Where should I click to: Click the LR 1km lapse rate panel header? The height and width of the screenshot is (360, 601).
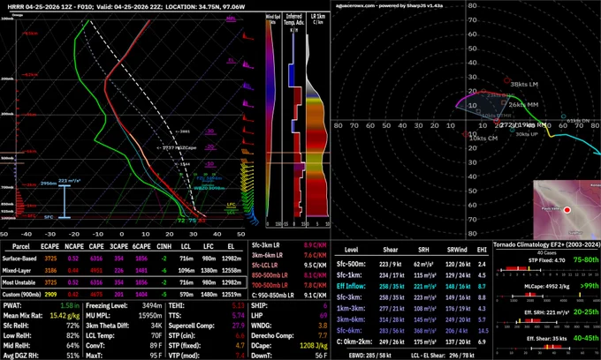[x=318, y=19]
